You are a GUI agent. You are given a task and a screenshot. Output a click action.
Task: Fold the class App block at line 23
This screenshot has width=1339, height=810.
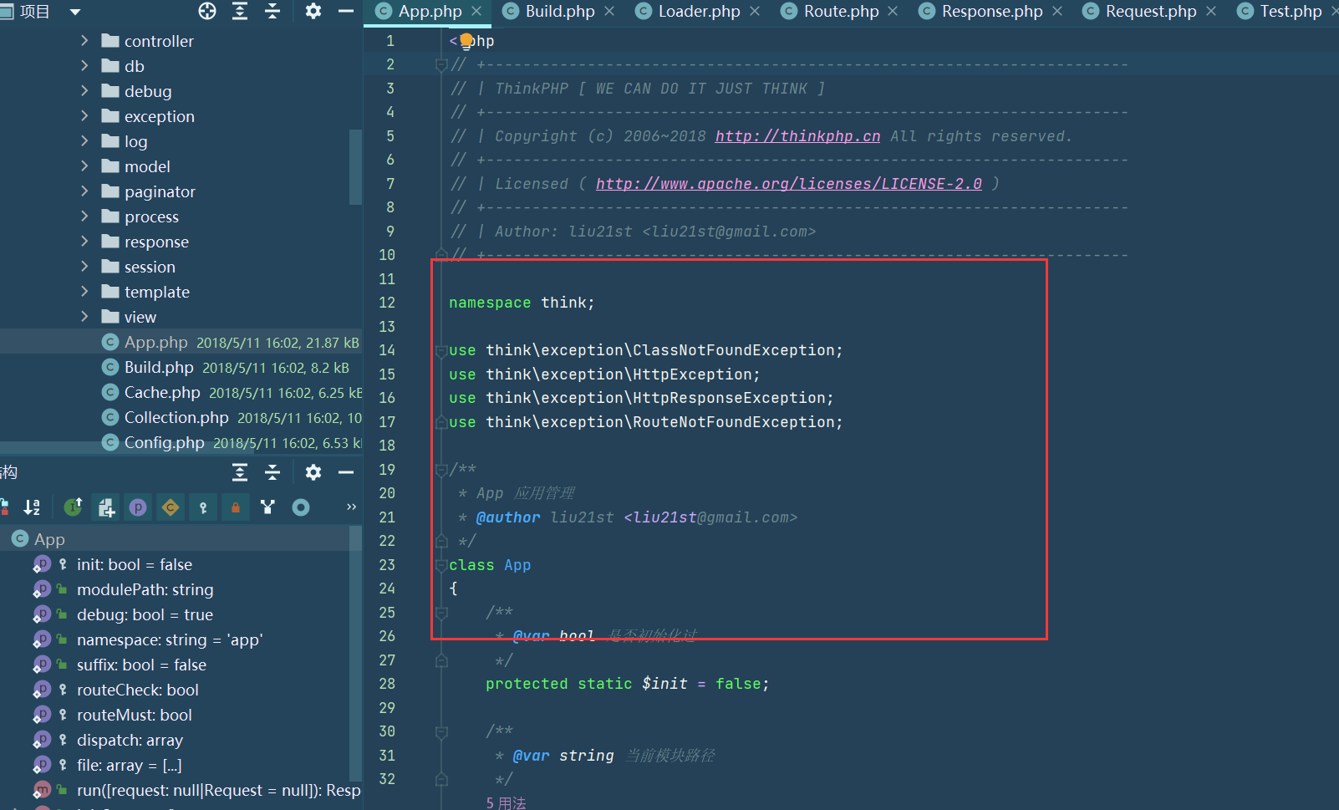coord(441,566)
